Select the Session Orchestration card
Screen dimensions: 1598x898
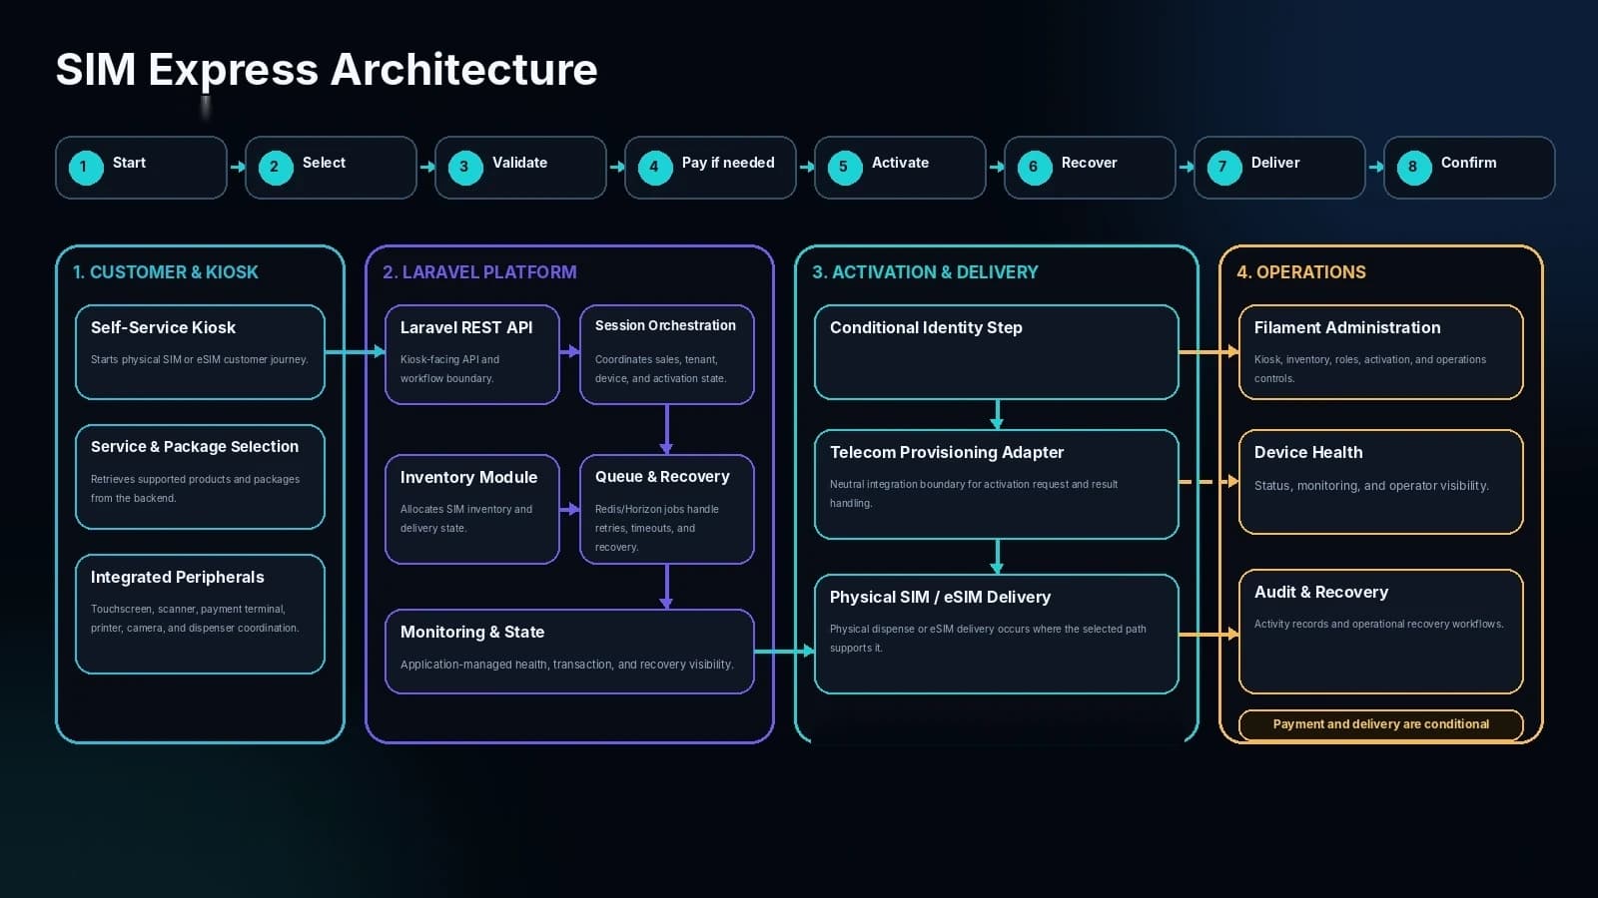[x=667, y=354]
